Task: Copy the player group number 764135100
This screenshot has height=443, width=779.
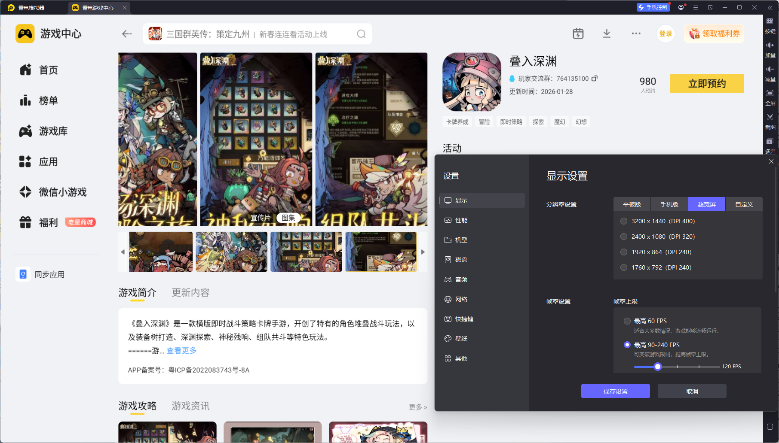Action: click(595, 79)
